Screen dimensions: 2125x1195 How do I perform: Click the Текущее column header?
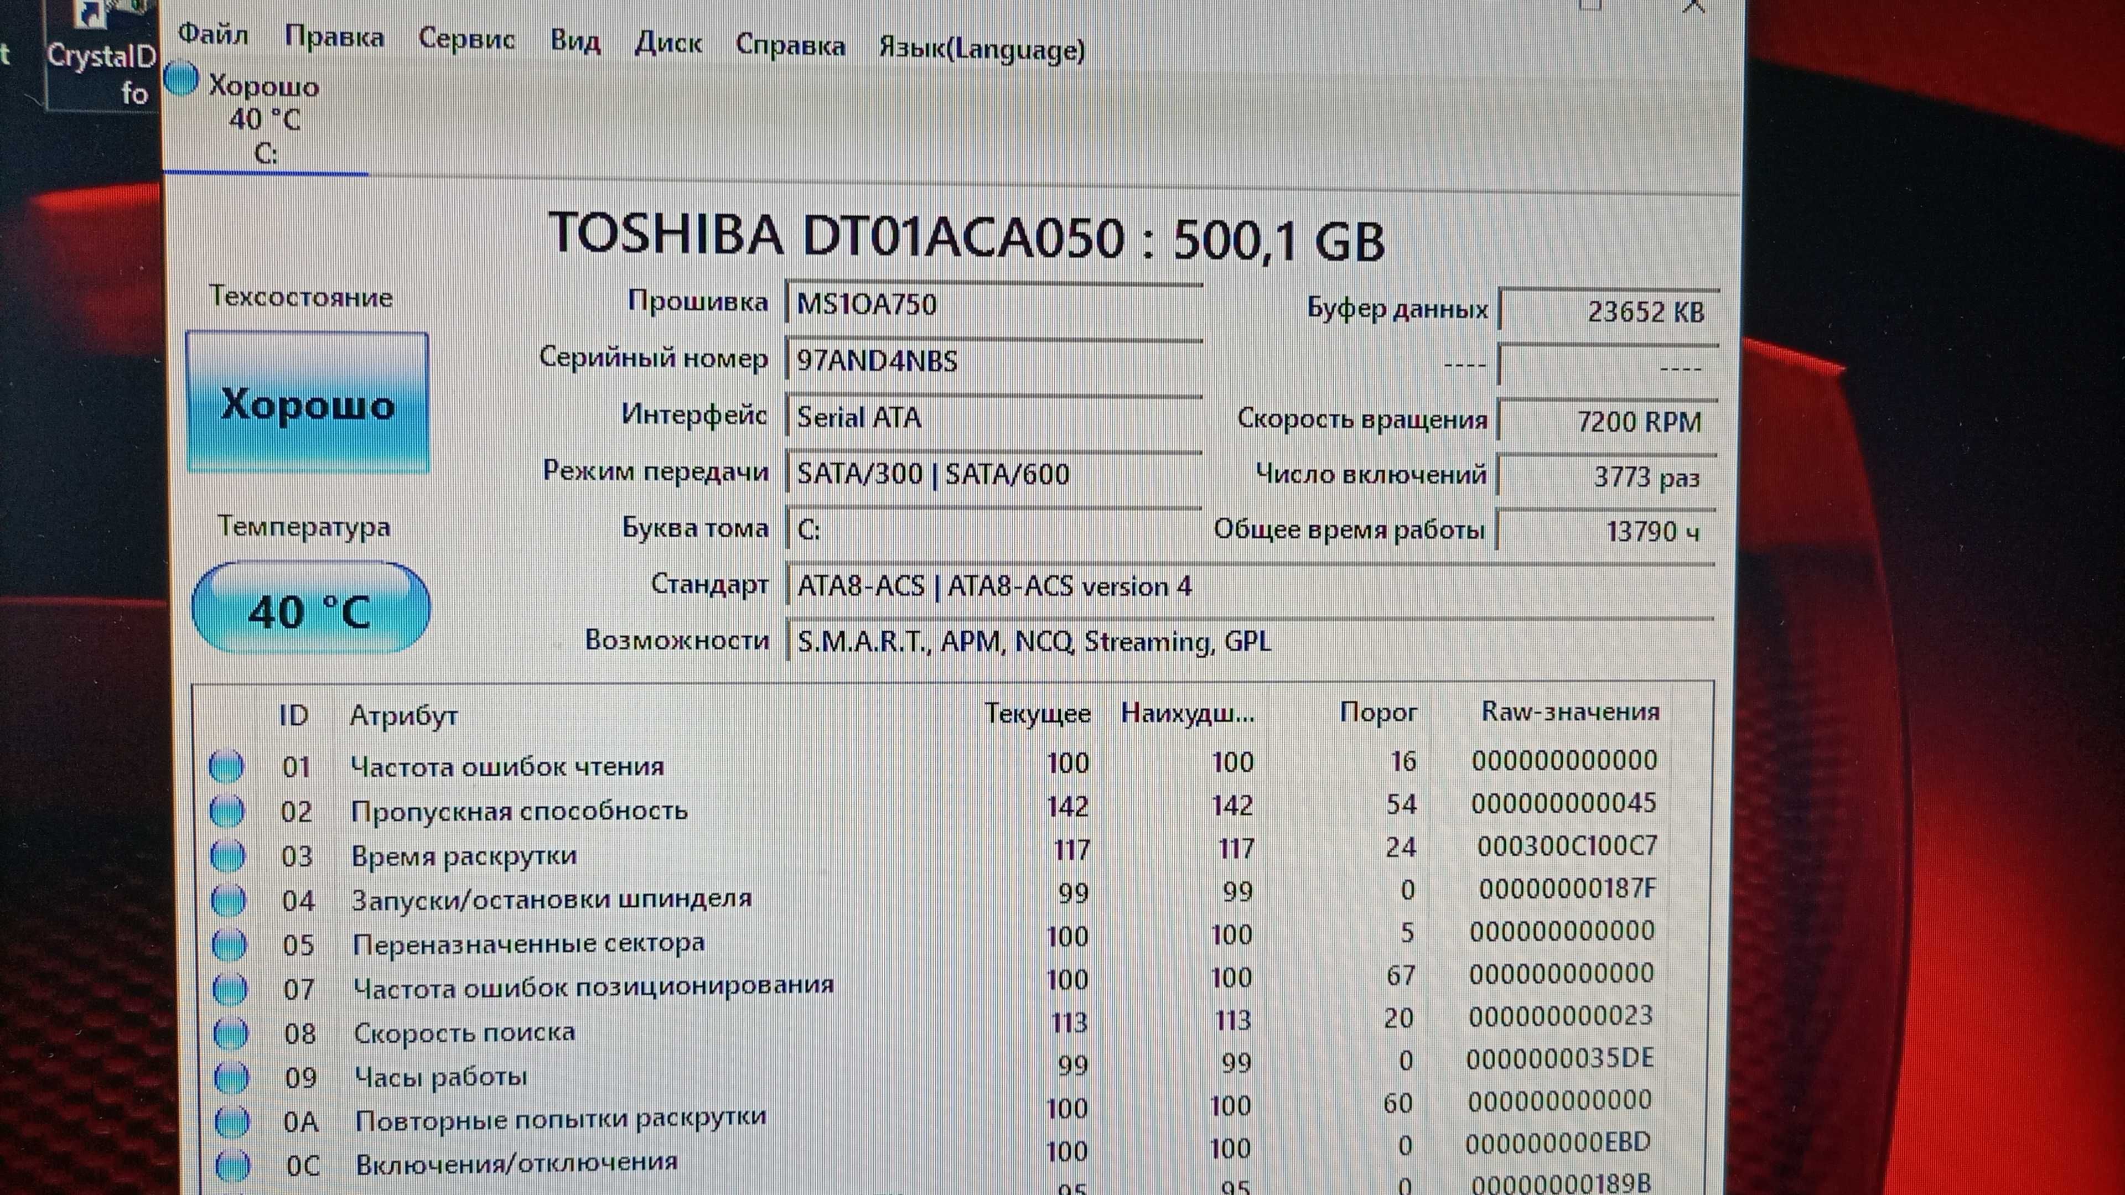1038,713
